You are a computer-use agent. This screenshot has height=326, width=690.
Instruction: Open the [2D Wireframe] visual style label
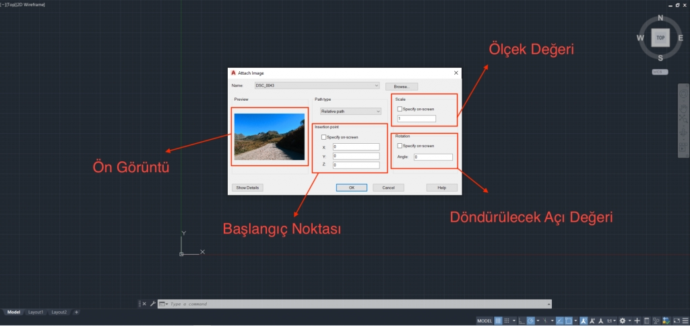point(30,5)
